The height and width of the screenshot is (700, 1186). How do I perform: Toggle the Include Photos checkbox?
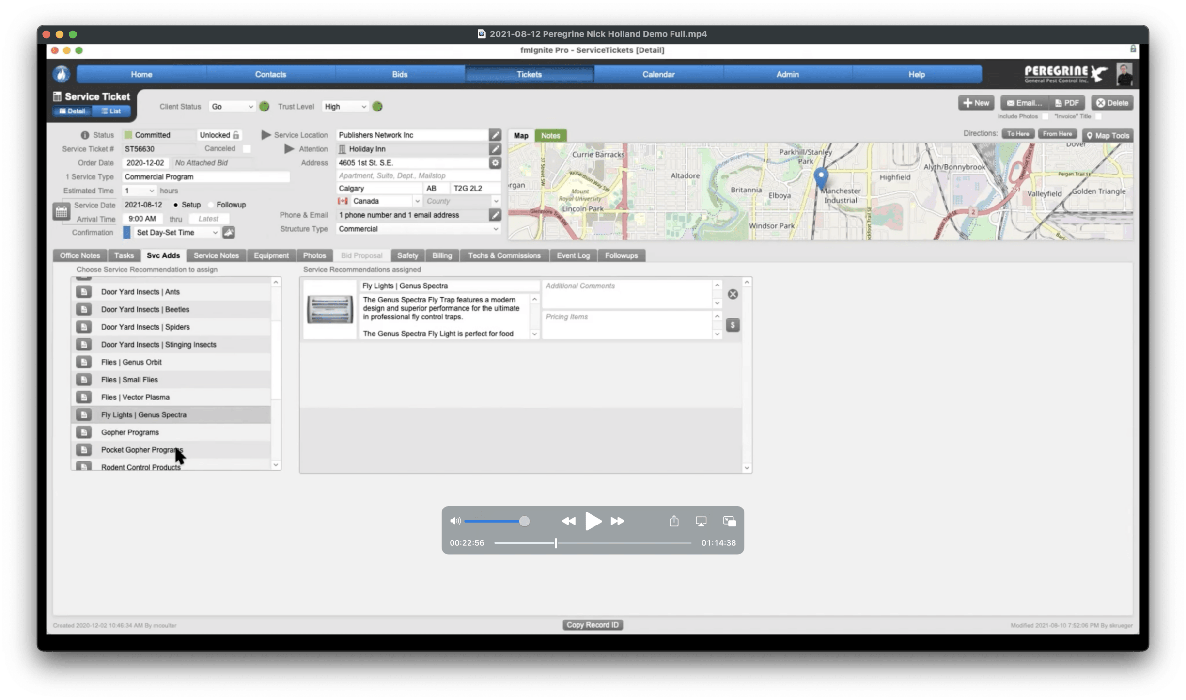click(x=1045, y=116)
